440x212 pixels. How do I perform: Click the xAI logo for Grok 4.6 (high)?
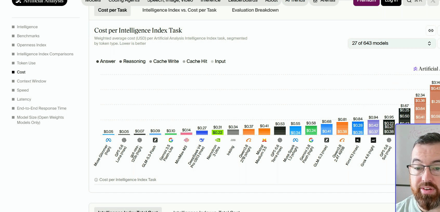(373, 140)
